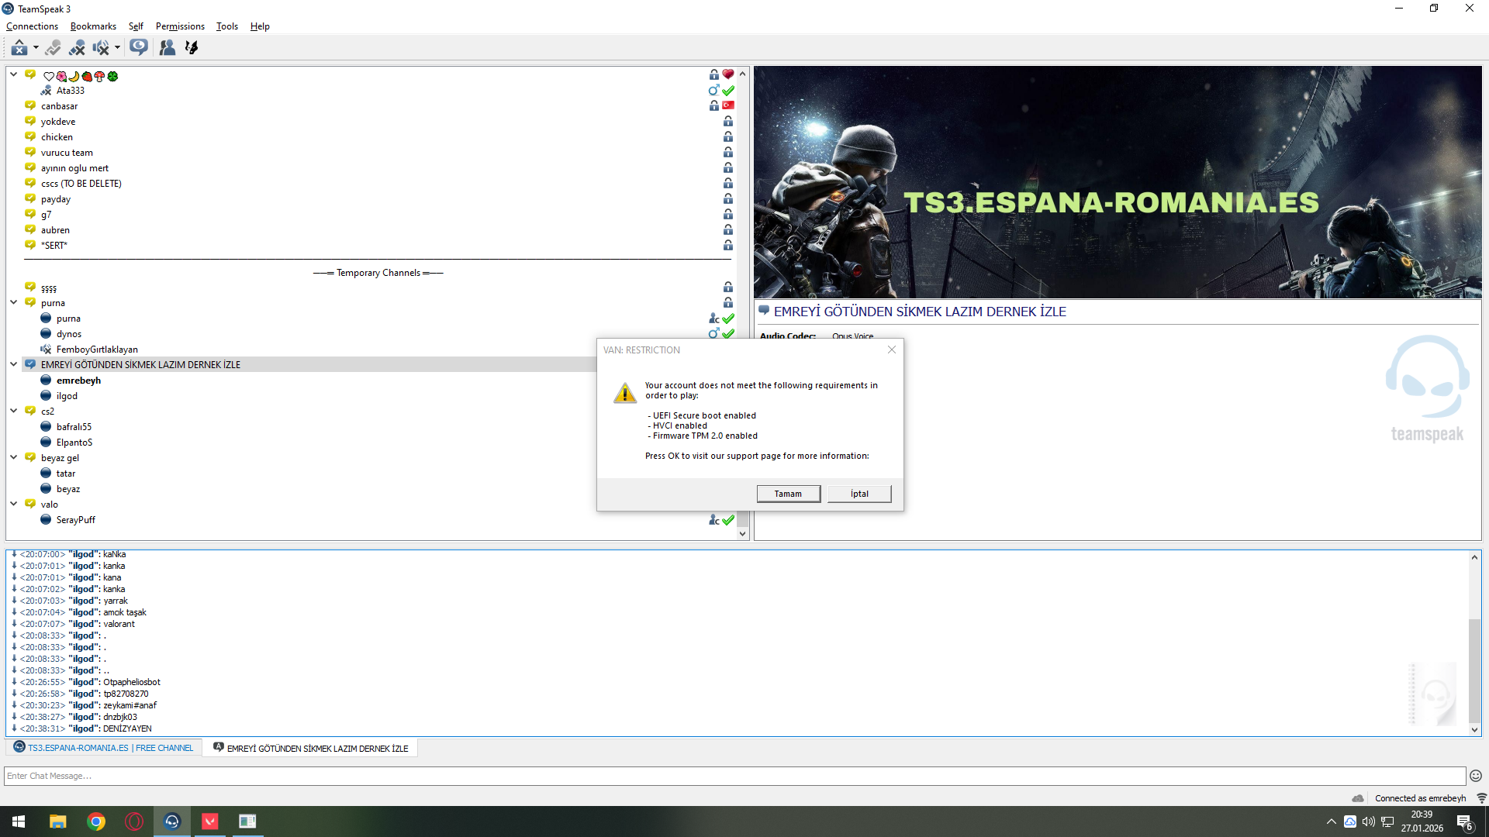Open the Windows notification center
Screen dimensions: 1489x837
[x=1465, y=821]
